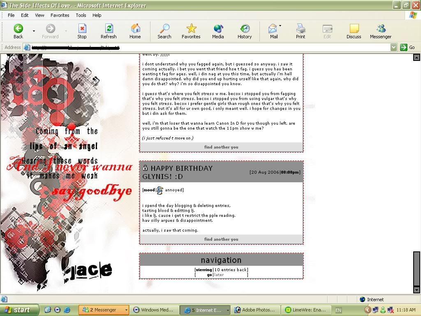Open the Media toolbar button
This screenshot has height=316, width=421.
tap(218, 28)
